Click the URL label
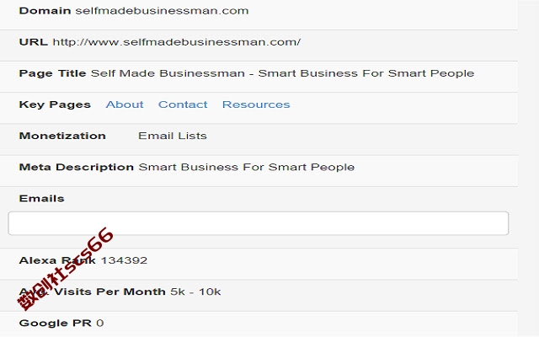The width and height of the screenshot is (539, 337). 34,42
